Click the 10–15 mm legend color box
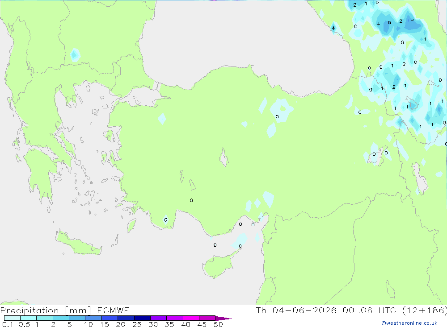This screenshot has height=327, width=447. click(x=93, y=318)
